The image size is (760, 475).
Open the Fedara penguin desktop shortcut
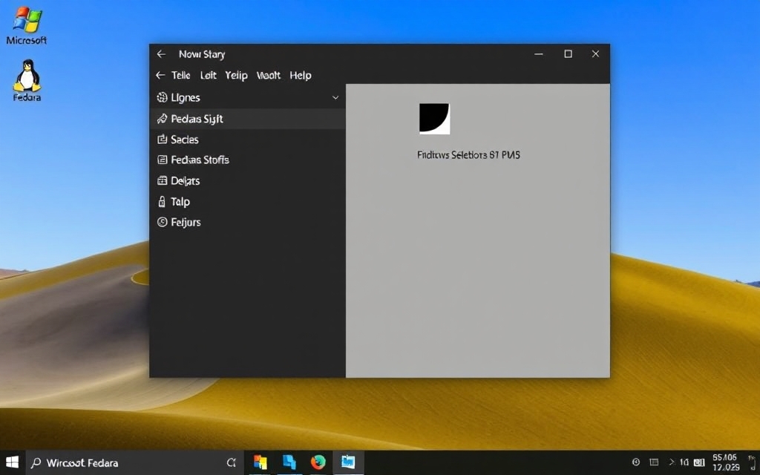[x=27, y=80]
